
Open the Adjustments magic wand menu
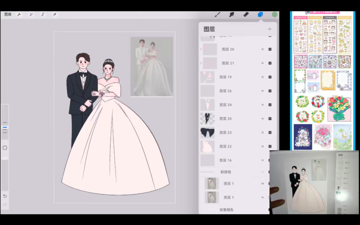31,14
